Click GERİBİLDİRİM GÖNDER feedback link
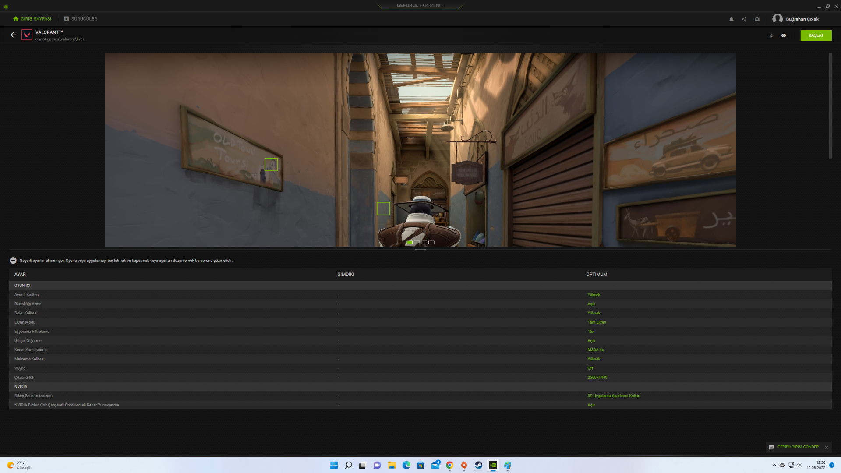 click(x=797, y=447)
